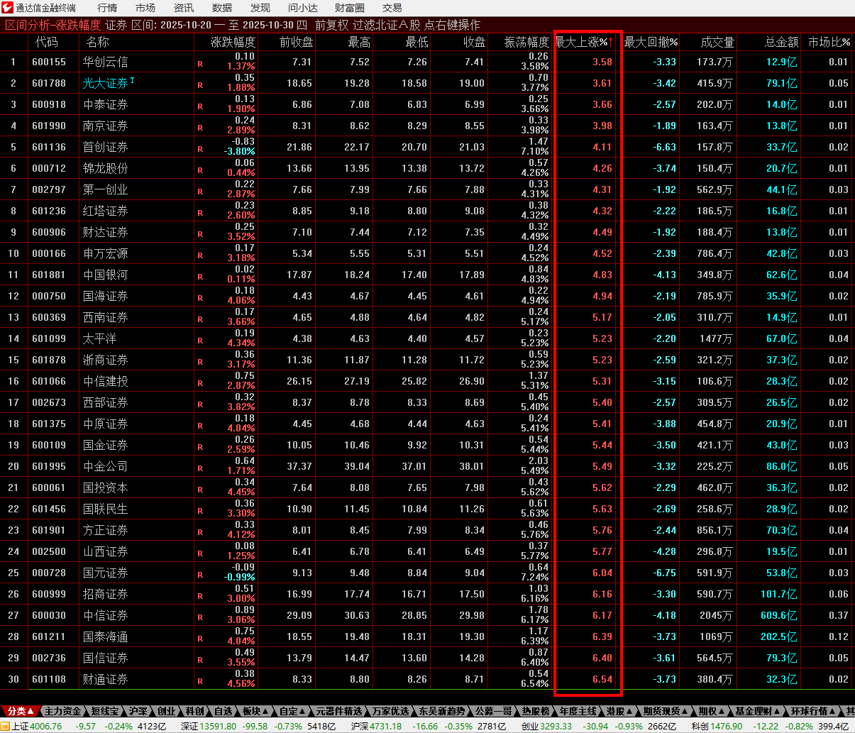Select stock name 国泰海通
The width and height of the screenshot is (855, 733).
point(106,636)
